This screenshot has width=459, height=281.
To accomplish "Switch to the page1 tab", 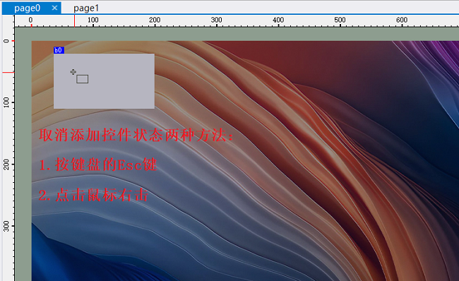I will click(86, 8).
